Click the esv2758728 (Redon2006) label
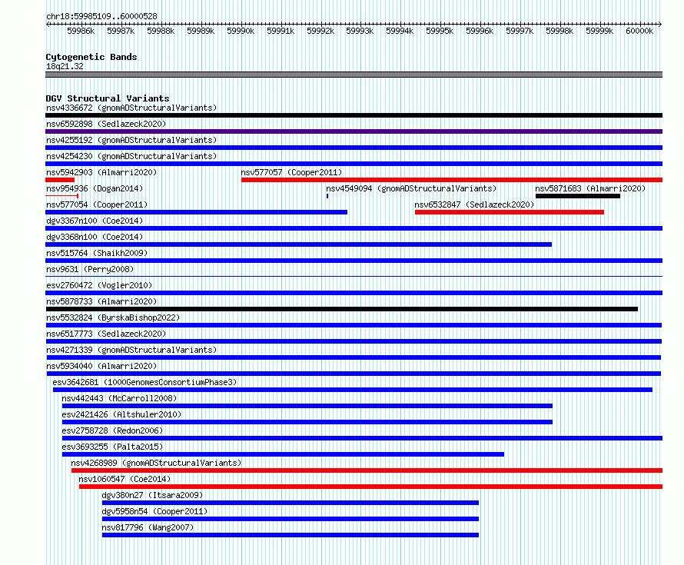 point(112,430)
